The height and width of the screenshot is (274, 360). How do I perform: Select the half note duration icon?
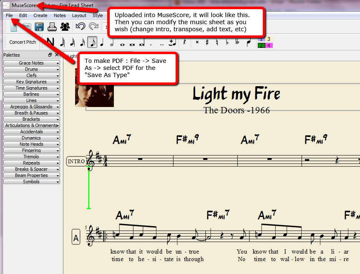112,42
